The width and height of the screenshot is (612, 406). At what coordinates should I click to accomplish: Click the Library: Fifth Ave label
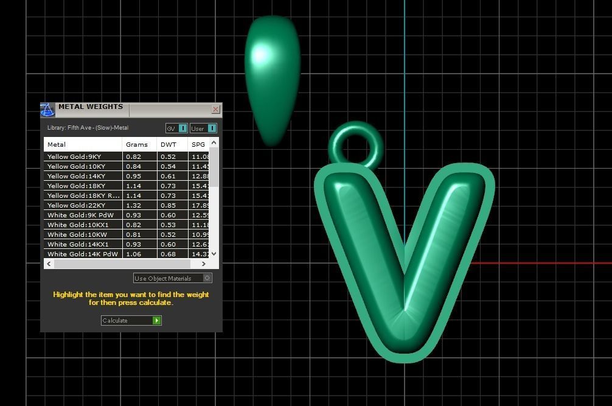(x=88, y=128)
